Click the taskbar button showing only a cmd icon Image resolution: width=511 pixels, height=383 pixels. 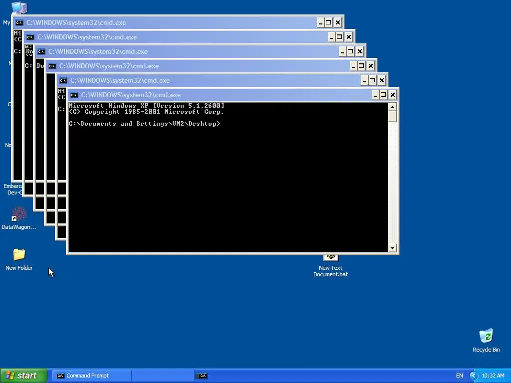(x=203, y=376)
